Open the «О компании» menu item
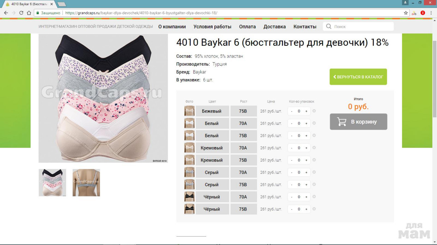The image size is (437, 245). tap(172, 27)
